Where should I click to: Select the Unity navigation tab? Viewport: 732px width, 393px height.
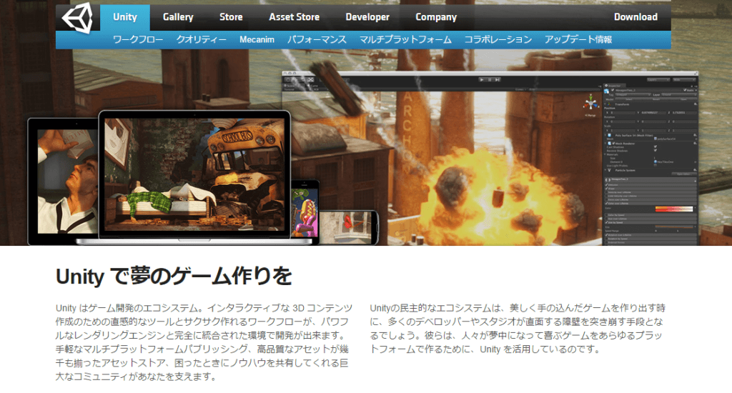coord(125,17)
